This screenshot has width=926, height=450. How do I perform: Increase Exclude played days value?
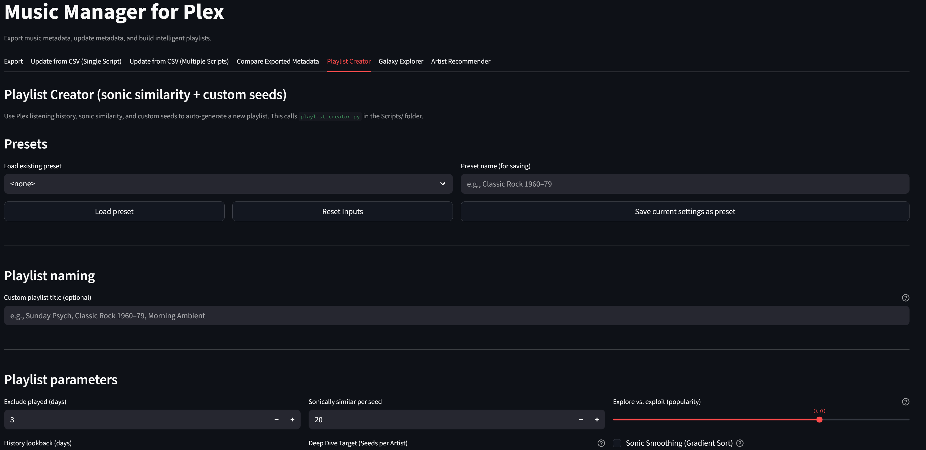(292, 419)
